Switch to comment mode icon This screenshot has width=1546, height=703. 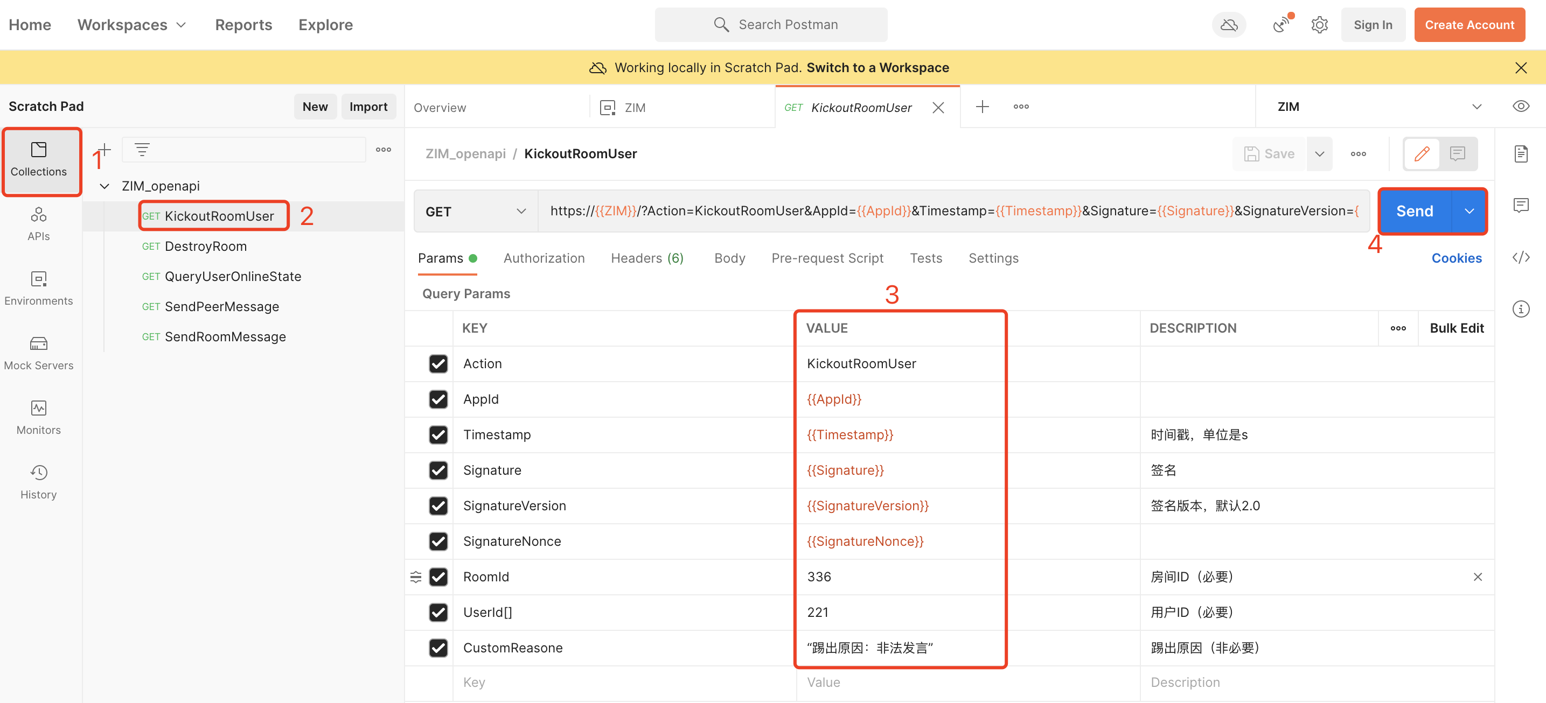click(x=1457, y=154)
